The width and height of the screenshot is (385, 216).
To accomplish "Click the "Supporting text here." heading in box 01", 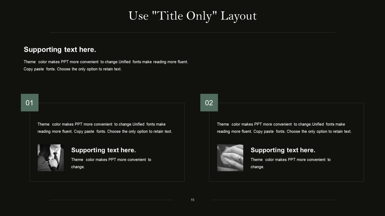I will pos(103,150).
